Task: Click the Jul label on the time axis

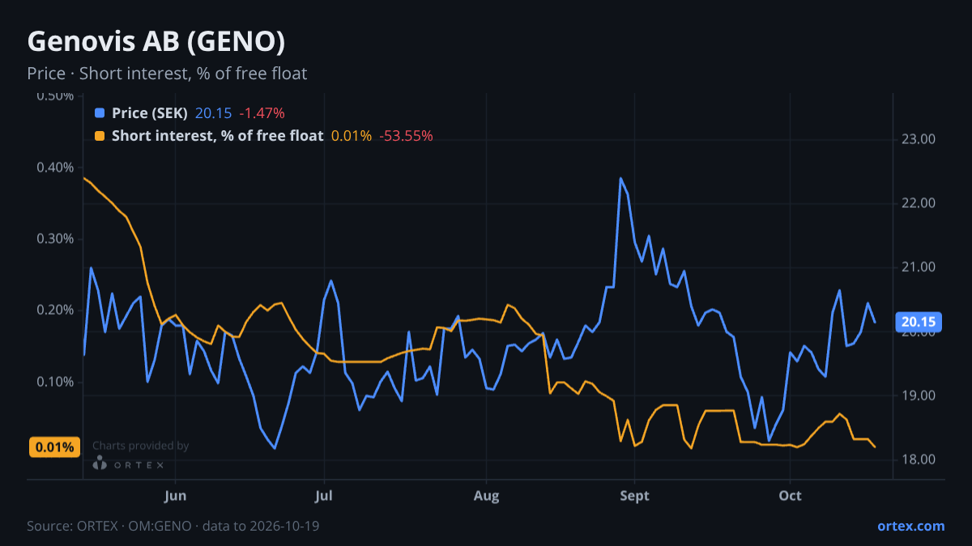Action: (324, 496)
